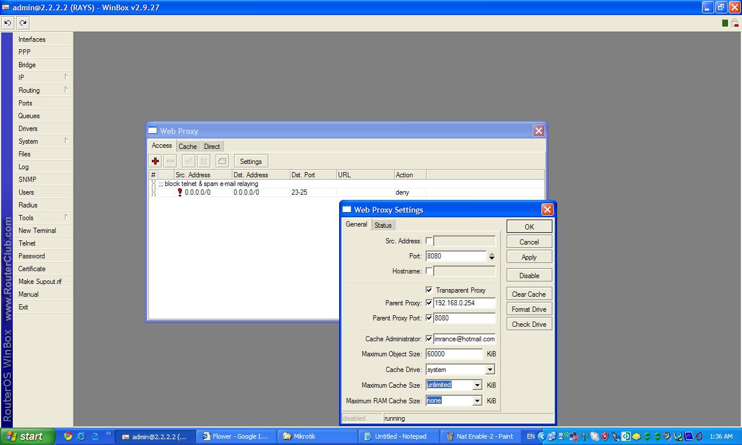The image size is (742, 445).
Task: Disable the Transparent Proxy option
Action: point(430,290)
